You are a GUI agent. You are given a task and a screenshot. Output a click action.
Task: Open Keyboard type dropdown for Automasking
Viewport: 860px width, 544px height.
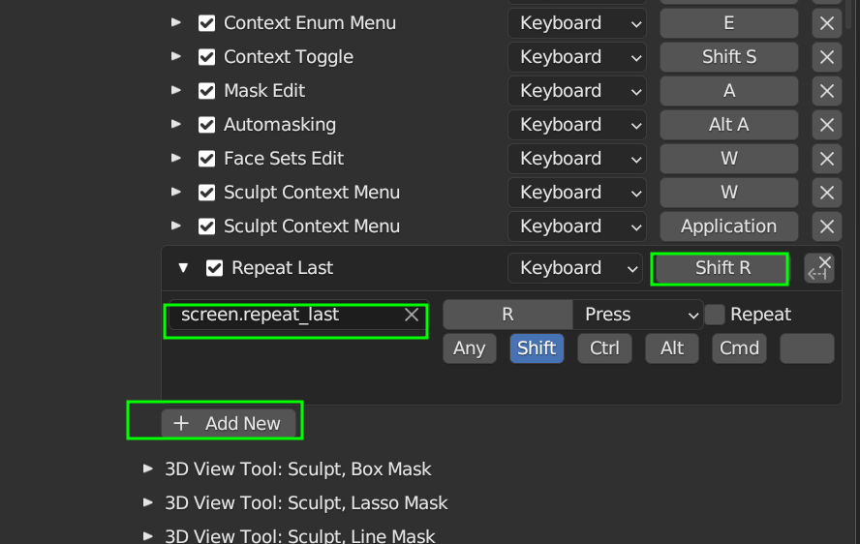576,125
